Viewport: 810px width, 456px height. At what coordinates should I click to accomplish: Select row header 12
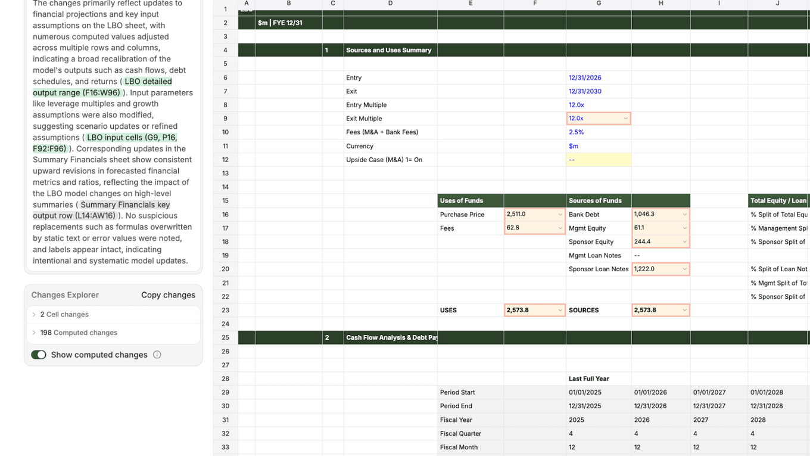(x=225, y=160)
